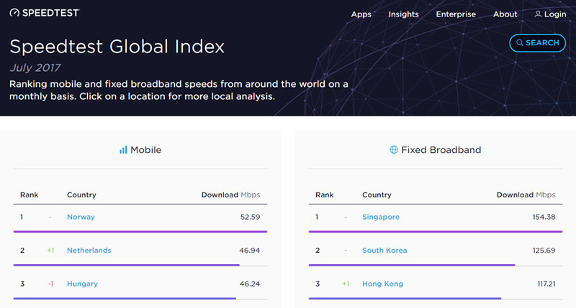The width and height of the screenshot is (576, 308).
Task: Click the 154.38 download value
Action: coord(544,217)
